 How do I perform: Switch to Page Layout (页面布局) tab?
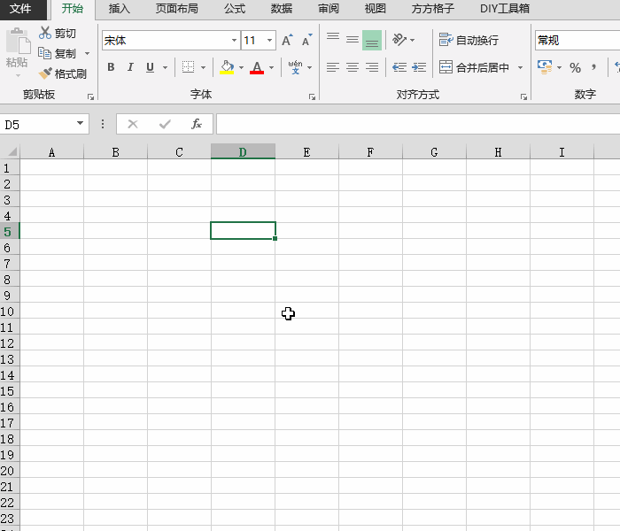click(177, 9)
